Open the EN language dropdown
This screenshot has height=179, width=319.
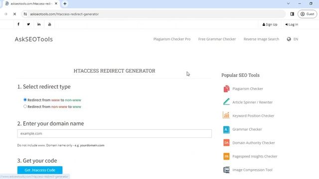coord(296,39)
